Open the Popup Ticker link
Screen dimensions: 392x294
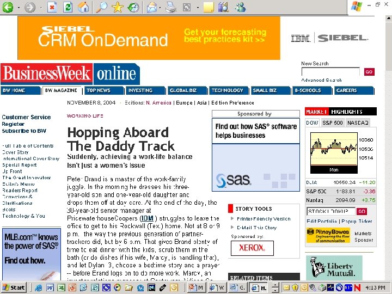coord(357,221)
